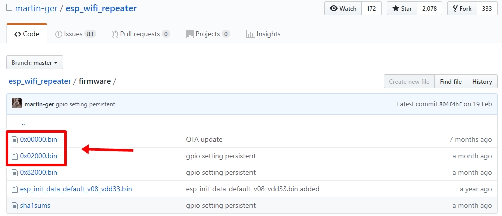
Task: Switch to the Code tab
Action: click(x=27, y=34)
